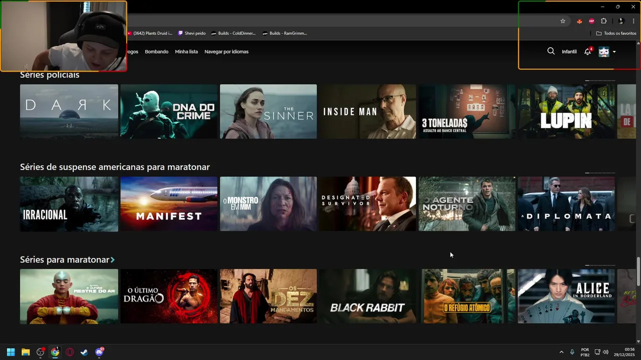
Task: Open the Lupin series card
Action: [x=566, y=111]
